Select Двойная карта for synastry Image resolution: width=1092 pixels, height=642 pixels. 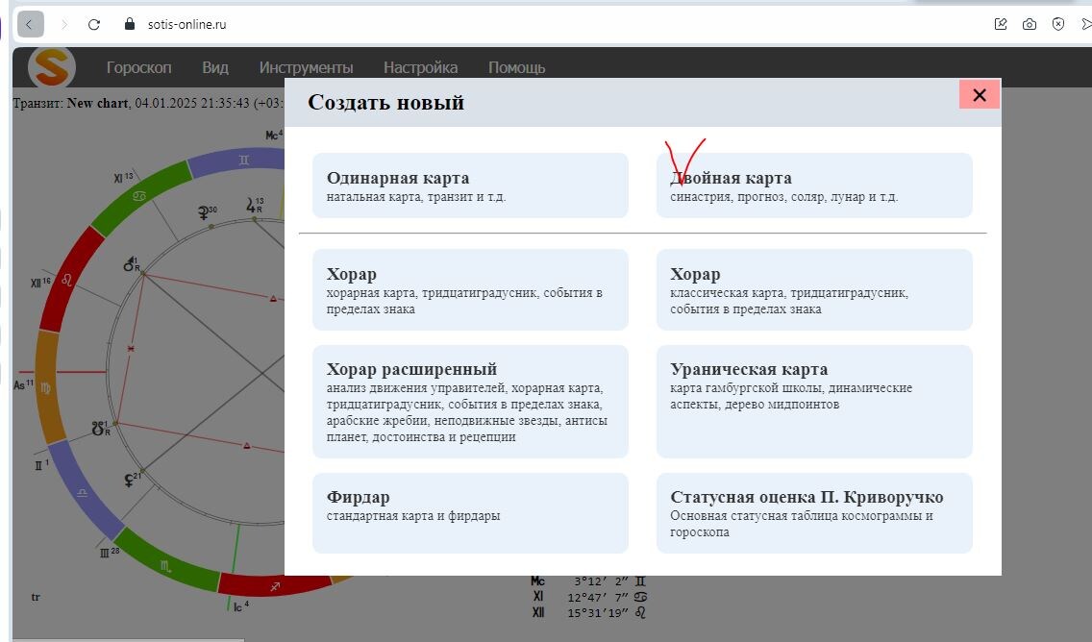click(814, 185)
